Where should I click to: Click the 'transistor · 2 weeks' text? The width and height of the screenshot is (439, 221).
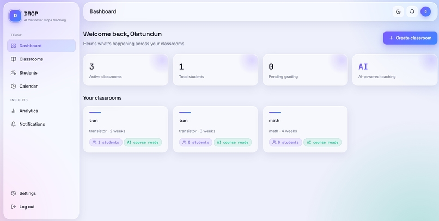click(x=107, y=131)
